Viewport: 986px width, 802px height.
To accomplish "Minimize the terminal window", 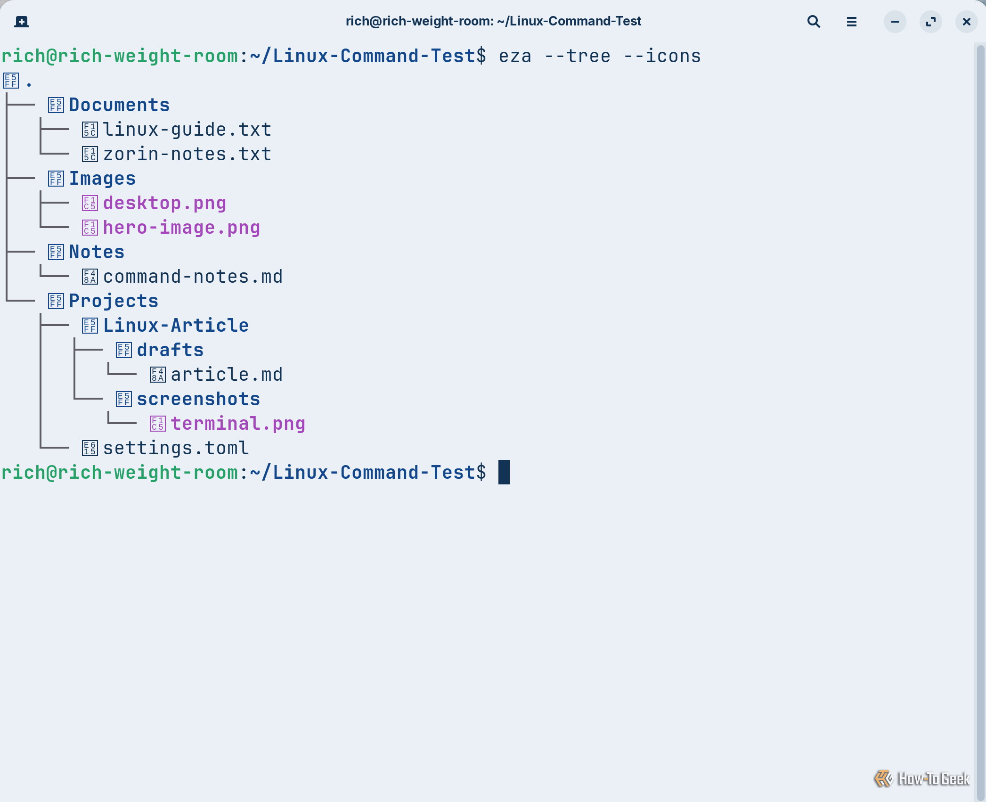I will coord(895,22).
